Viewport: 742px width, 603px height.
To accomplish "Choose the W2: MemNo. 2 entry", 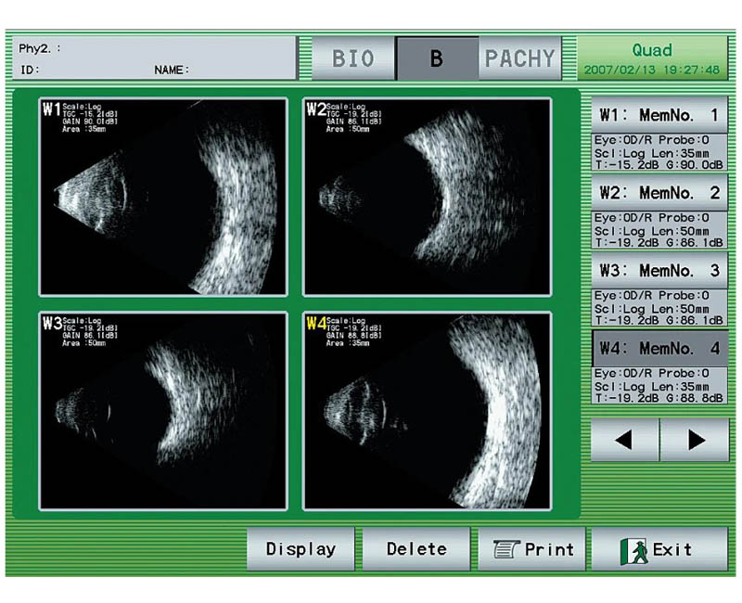I will pyautogui.click(x=659, y=193).
